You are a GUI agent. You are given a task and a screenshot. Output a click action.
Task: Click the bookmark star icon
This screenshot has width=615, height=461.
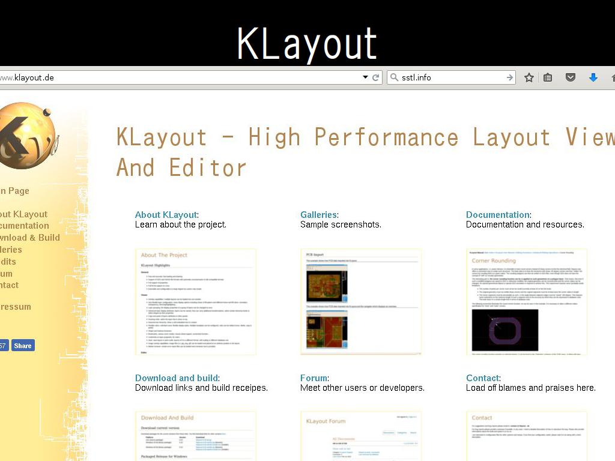pyautogui.click(x=529, y=77)
